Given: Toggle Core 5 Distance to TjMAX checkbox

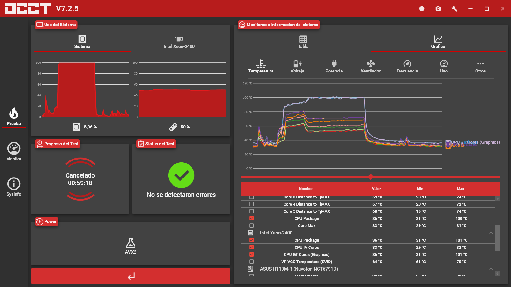Looking at the screenshot, I should click(252, 211).
